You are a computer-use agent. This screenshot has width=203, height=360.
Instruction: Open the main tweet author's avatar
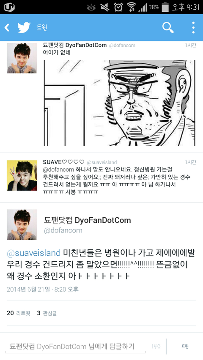click(22, 225)
